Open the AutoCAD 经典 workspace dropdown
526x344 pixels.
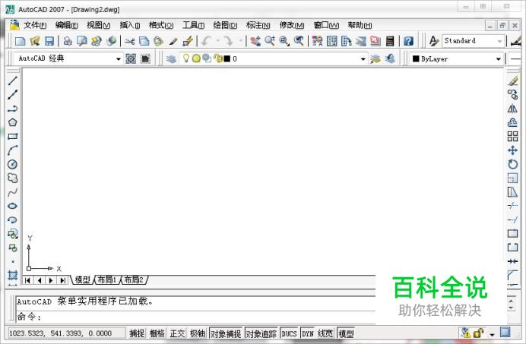pos(118,59)
